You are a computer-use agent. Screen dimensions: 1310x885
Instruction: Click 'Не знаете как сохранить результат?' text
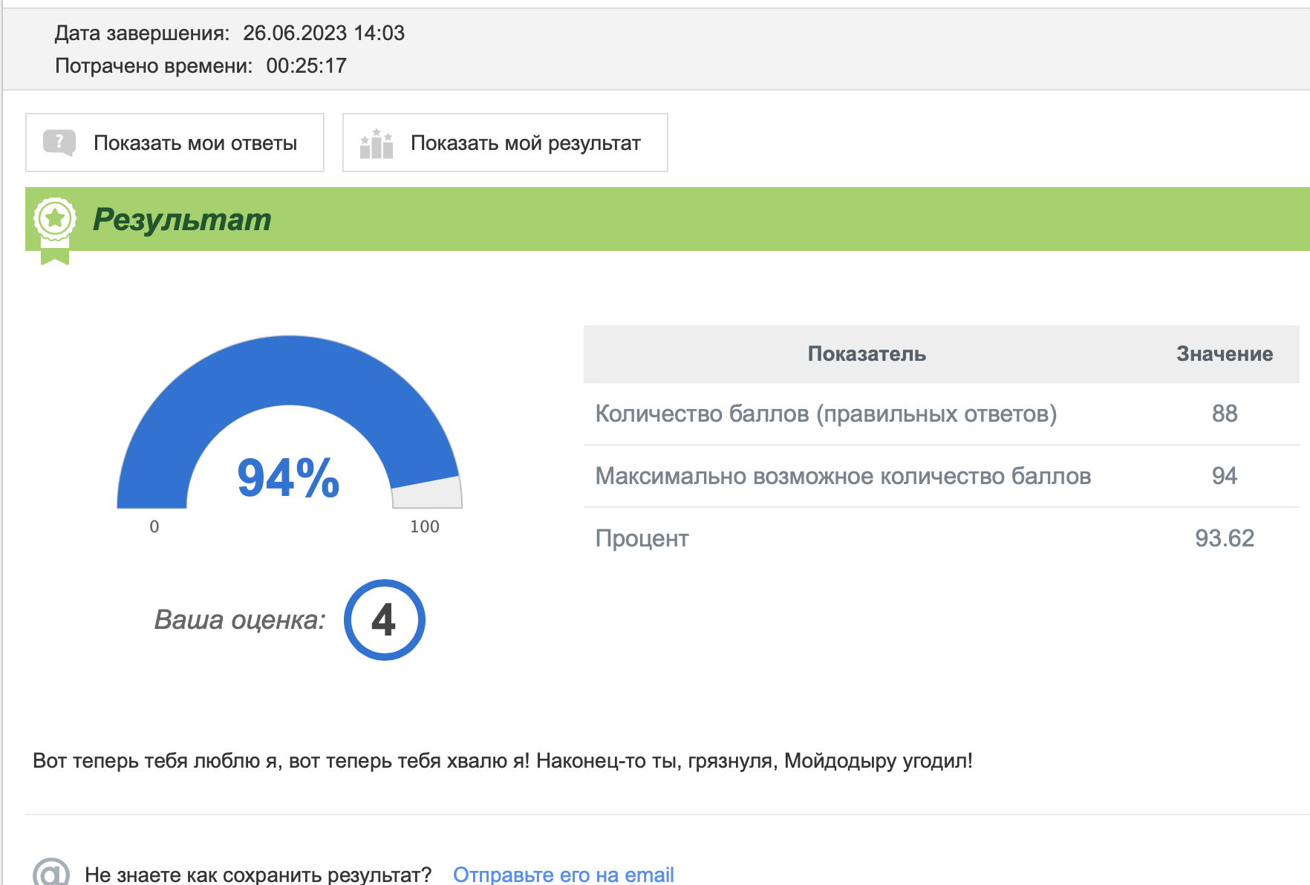(x=258, y=874)
